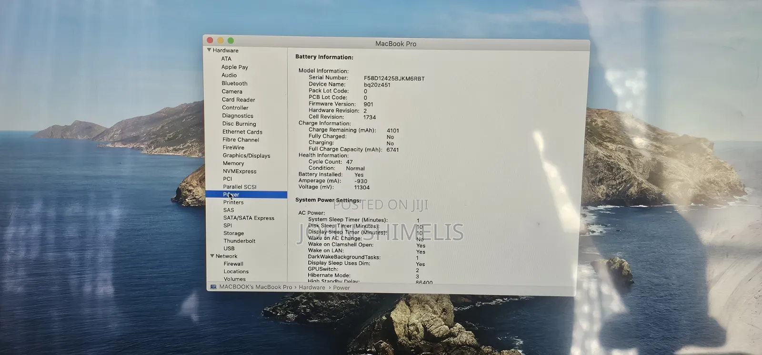This screenshot has width=762, height=355.
Task: Collapse the Hardware section triangle
Action: coord(209,50)
